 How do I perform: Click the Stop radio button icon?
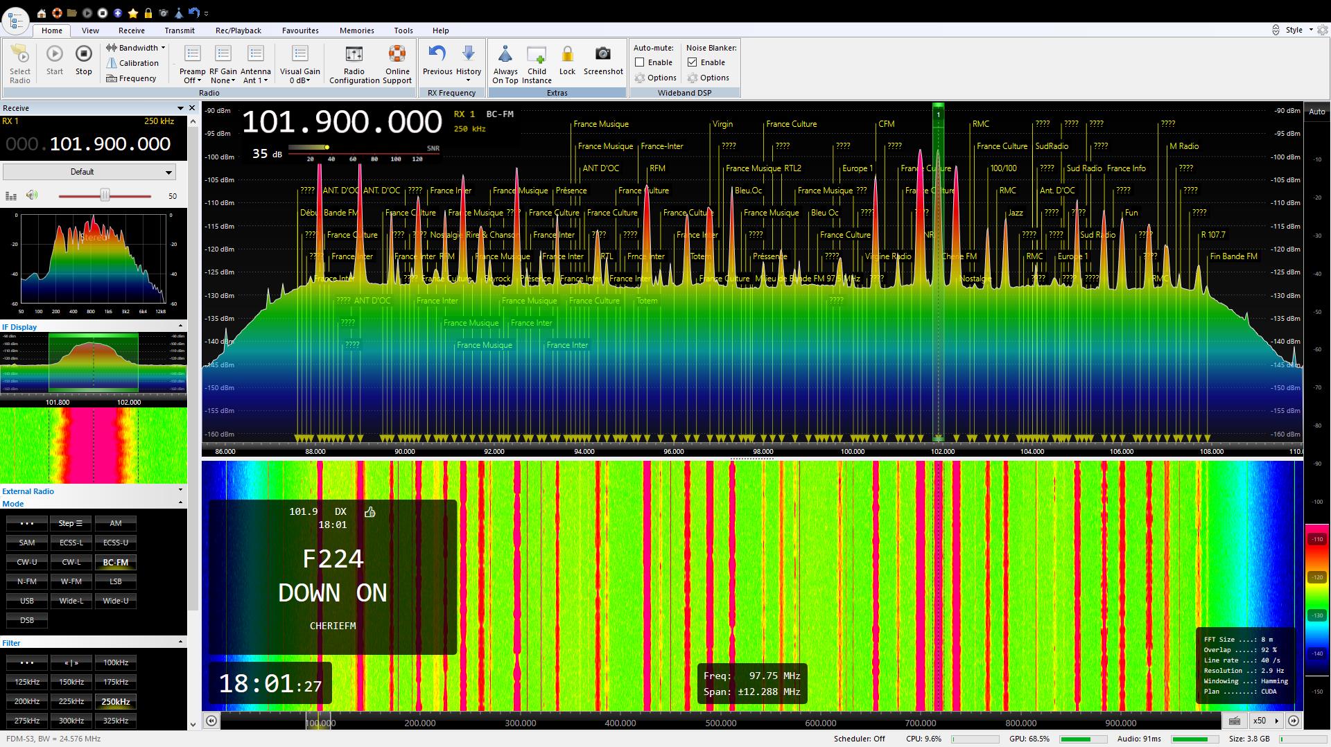83,54
